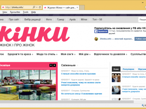146x109 pixels.
Task: Click Будьте здорові category in Свіженьке list
Action: coord(78,80)
